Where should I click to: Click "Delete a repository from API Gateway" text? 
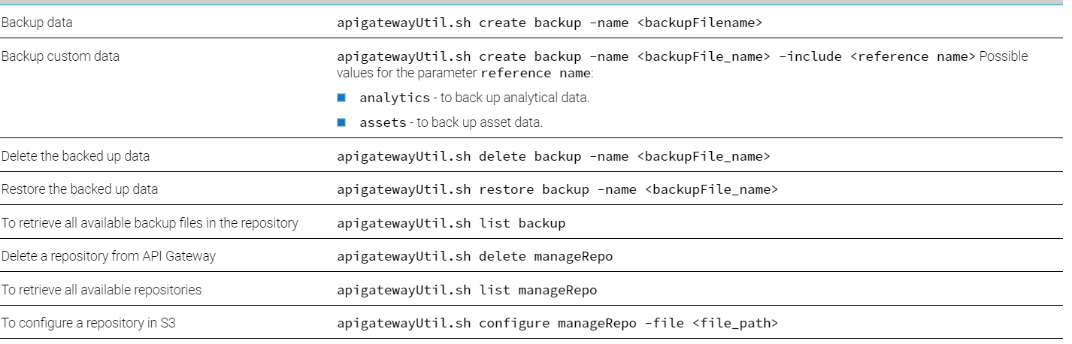[x=108, y=256]
